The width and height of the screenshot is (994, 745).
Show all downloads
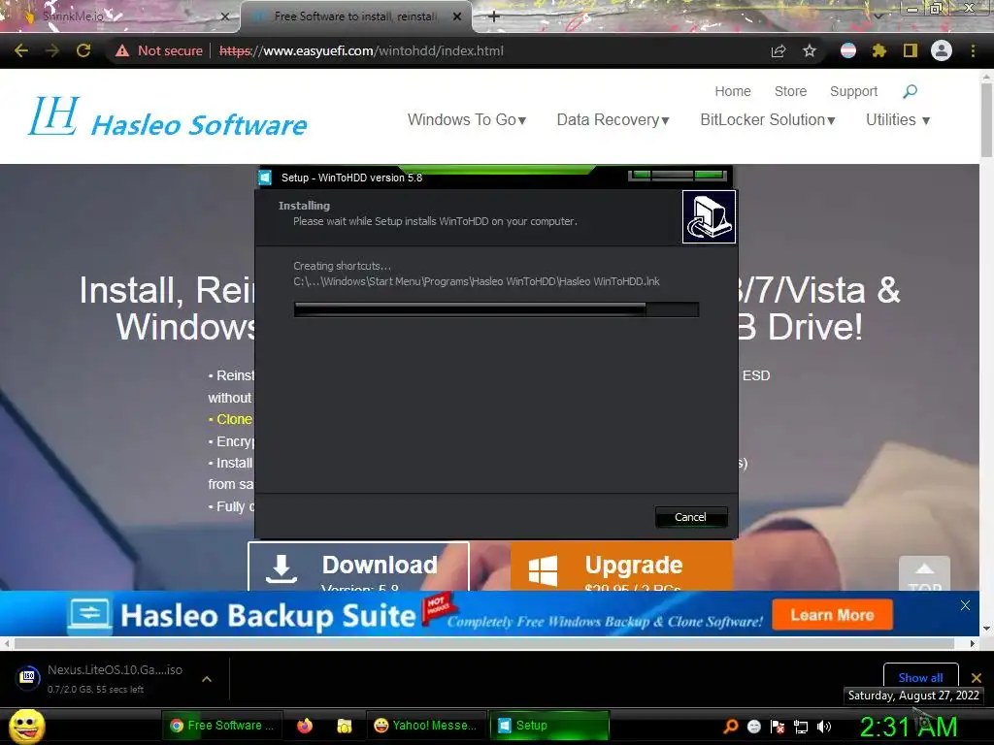pyautogui.click(x=920, y=677)
